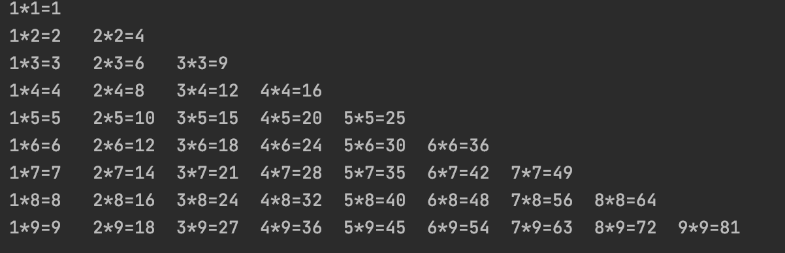Image resolution: width=785 pixels, height=253 pixels.
Task: Click the 7*8=56 result
Action: [542, 200]
